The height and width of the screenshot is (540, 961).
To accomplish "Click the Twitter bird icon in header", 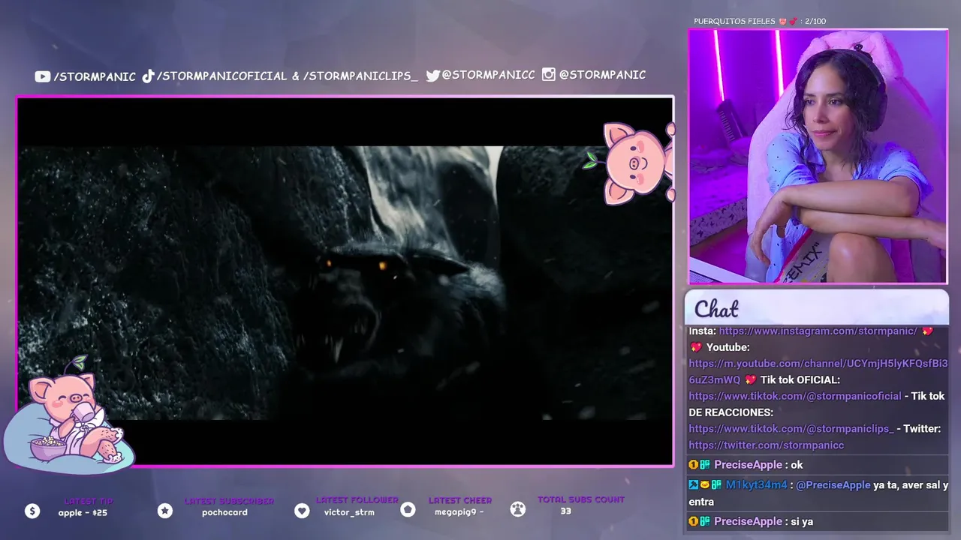I will 432,75.
